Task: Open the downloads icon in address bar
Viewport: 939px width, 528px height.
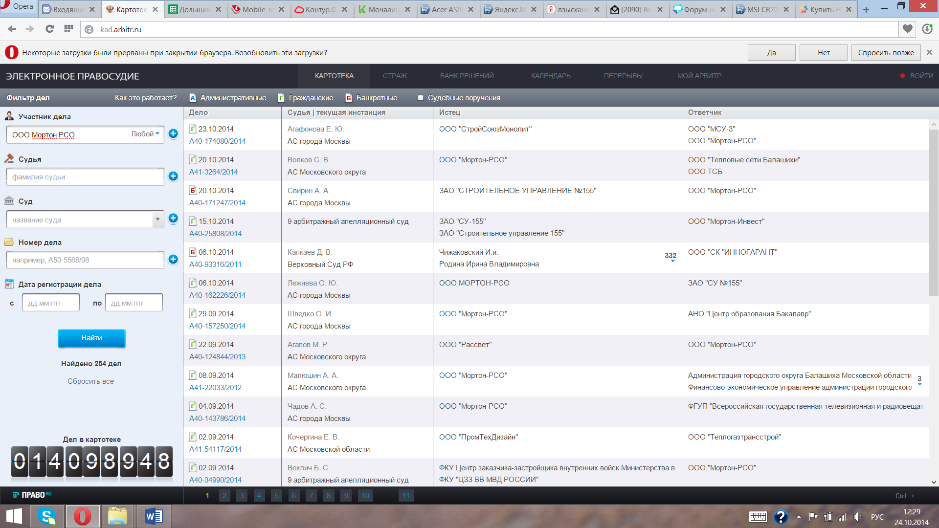Action: (927, 29)
